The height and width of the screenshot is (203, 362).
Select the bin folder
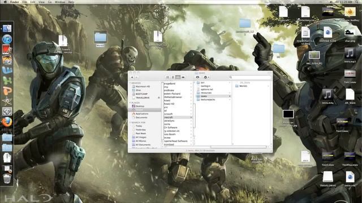point(213,83)
